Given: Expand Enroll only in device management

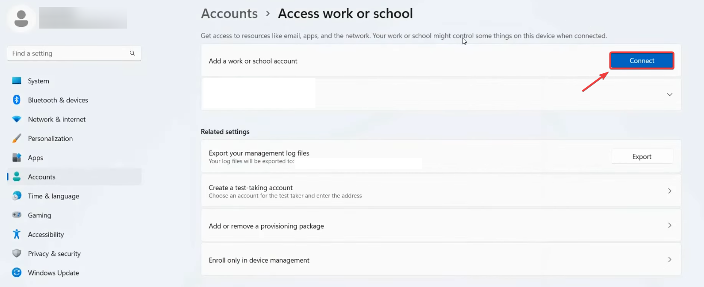Looking at the screenshot, I should point(441,260).
